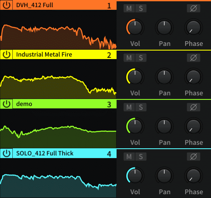Click the orange Vol knob on slot 1
211x198 pixels.
(x=135, y=27)
